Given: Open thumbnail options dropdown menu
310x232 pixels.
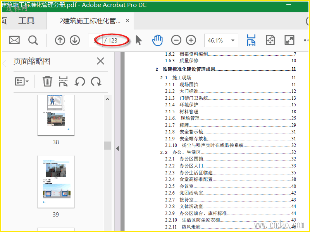Looking at the screenshot, I should [22, 81].
